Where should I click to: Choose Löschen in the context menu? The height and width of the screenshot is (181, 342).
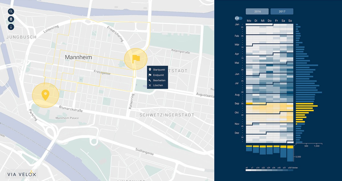(x=157, y=85)
